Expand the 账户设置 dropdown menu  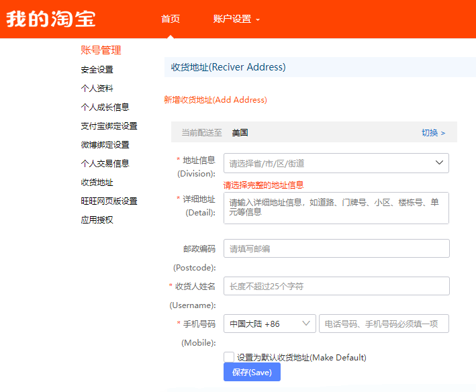click(x=236, y=19)
